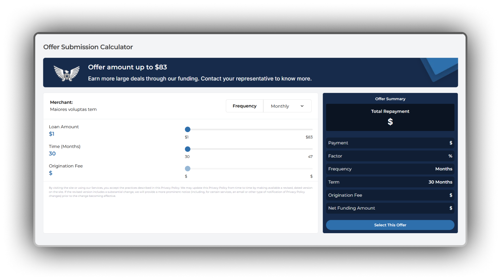The width and height of the screenshot is (499, 280).
Task: Click the Frequency Months row in Offer Summary
Action: [390, 169]
